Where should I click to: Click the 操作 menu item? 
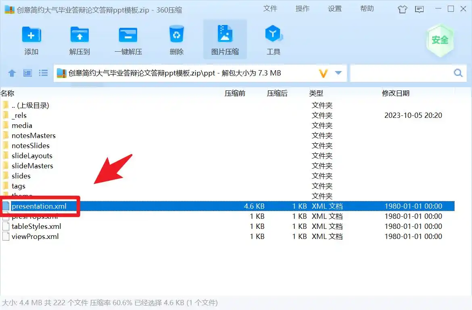click(302, 8)
